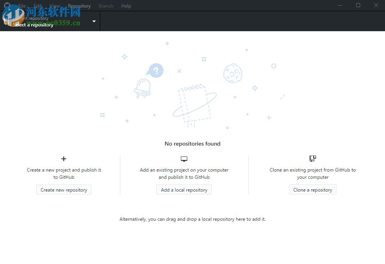Open the Help menu

click(x=126, y=6)
